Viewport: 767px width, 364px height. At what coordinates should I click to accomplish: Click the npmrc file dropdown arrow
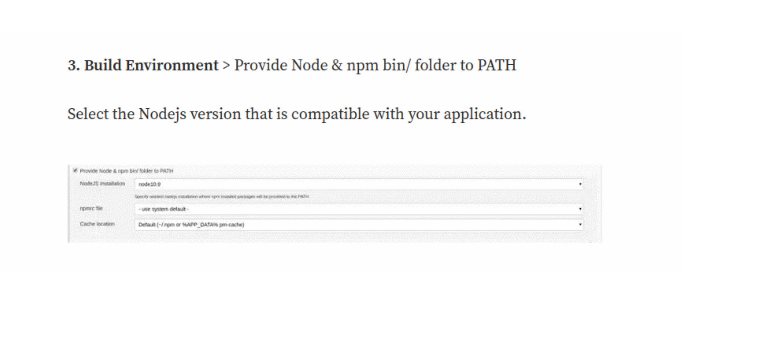(x=580, y=209)
